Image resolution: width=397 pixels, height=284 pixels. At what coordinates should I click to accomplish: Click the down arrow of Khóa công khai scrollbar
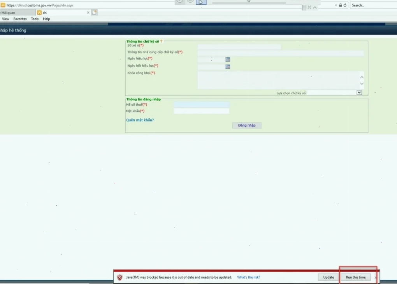click(x=362, y=84)
